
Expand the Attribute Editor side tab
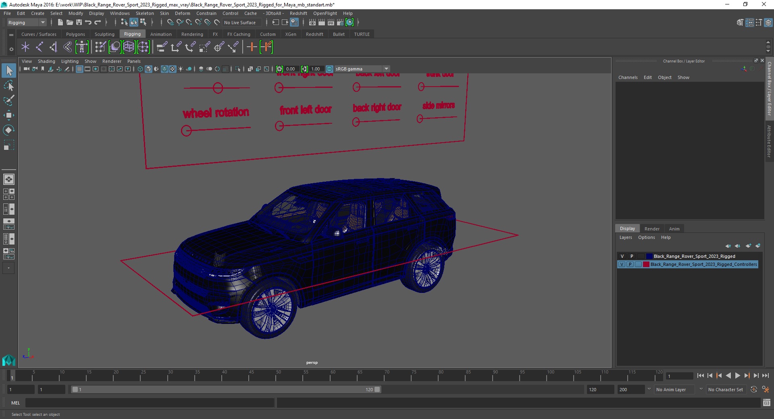click(x=769, y=141)
